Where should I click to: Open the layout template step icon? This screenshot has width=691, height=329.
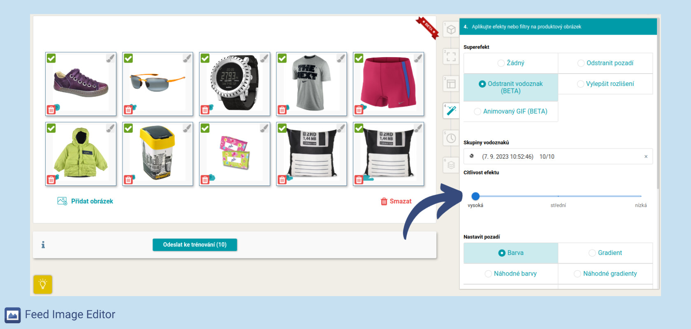(x=451, y=84)
